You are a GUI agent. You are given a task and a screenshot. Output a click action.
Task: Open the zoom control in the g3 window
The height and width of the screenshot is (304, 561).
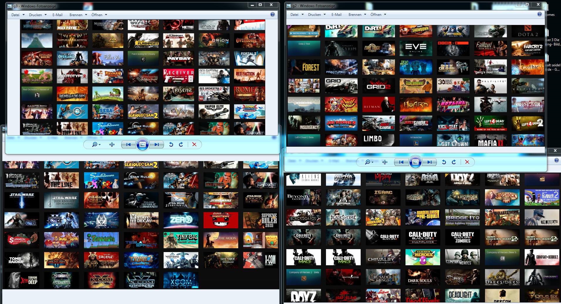(96, 144)
